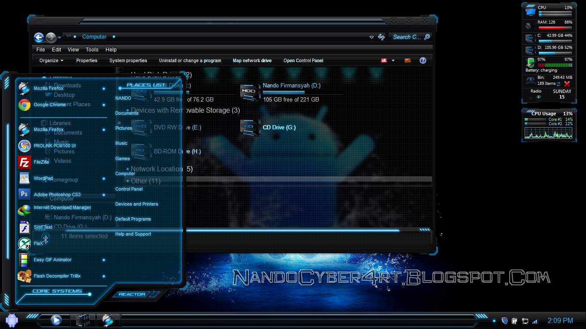Empty the Bin using the red X
Image resolution: width=586 pixels, height=329 pixels.
(567, 84)
